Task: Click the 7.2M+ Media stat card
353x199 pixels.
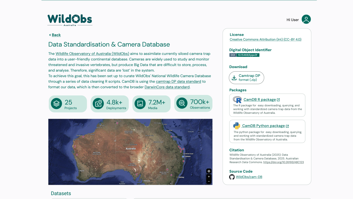Action: 151,104
